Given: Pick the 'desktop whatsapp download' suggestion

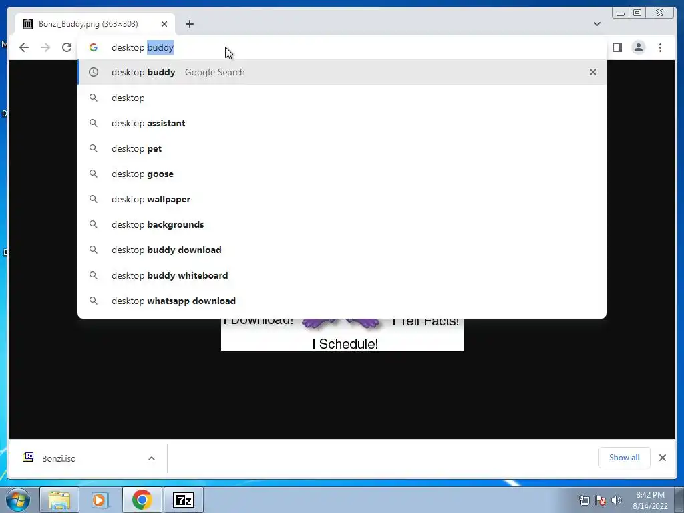Looking at the screenshot, I should coord(341,301).
